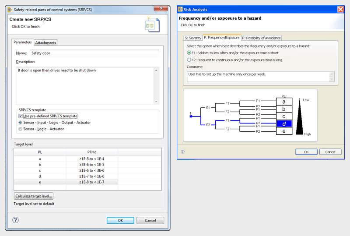The image size is (350, 236).
Task: Click PLr box b in risk graph
Action: point(284,109)
